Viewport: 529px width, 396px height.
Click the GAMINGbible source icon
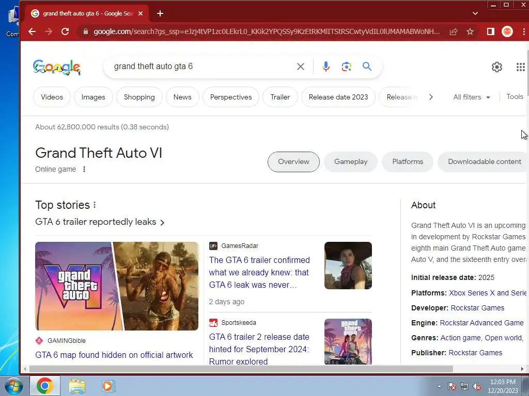39,341
